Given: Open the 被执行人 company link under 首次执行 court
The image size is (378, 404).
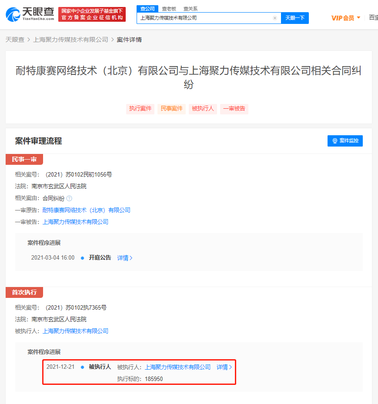Looking at the screenshot, I should click(x=75, y=331).
